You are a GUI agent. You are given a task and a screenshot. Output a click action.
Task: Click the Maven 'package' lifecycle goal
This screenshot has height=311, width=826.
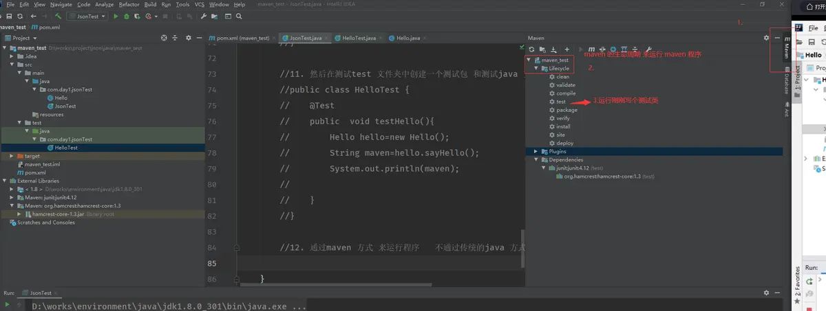566,110
